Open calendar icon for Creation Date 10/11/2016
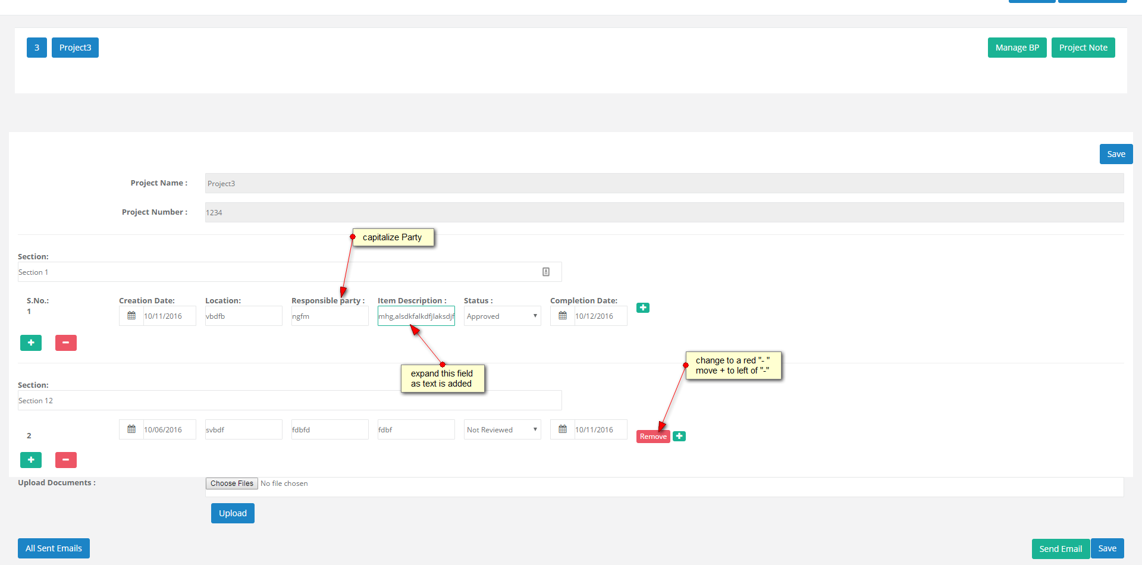Viewport: 1142px width, 565px height. (x=131, y=316)
